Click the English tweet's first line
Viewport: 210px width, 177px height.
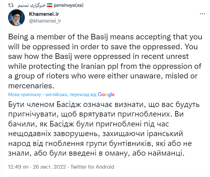coord(105,37)
